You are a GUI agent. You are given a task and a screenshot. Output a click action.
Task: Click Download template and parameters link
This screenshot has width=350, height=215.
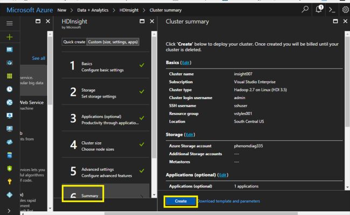click(x=229, y=201)
